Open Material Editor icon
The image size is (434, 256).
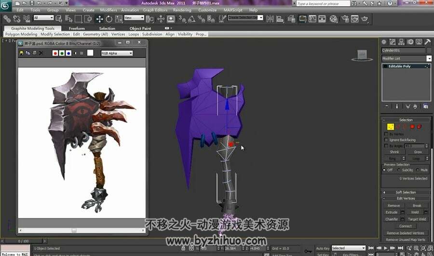334,19
